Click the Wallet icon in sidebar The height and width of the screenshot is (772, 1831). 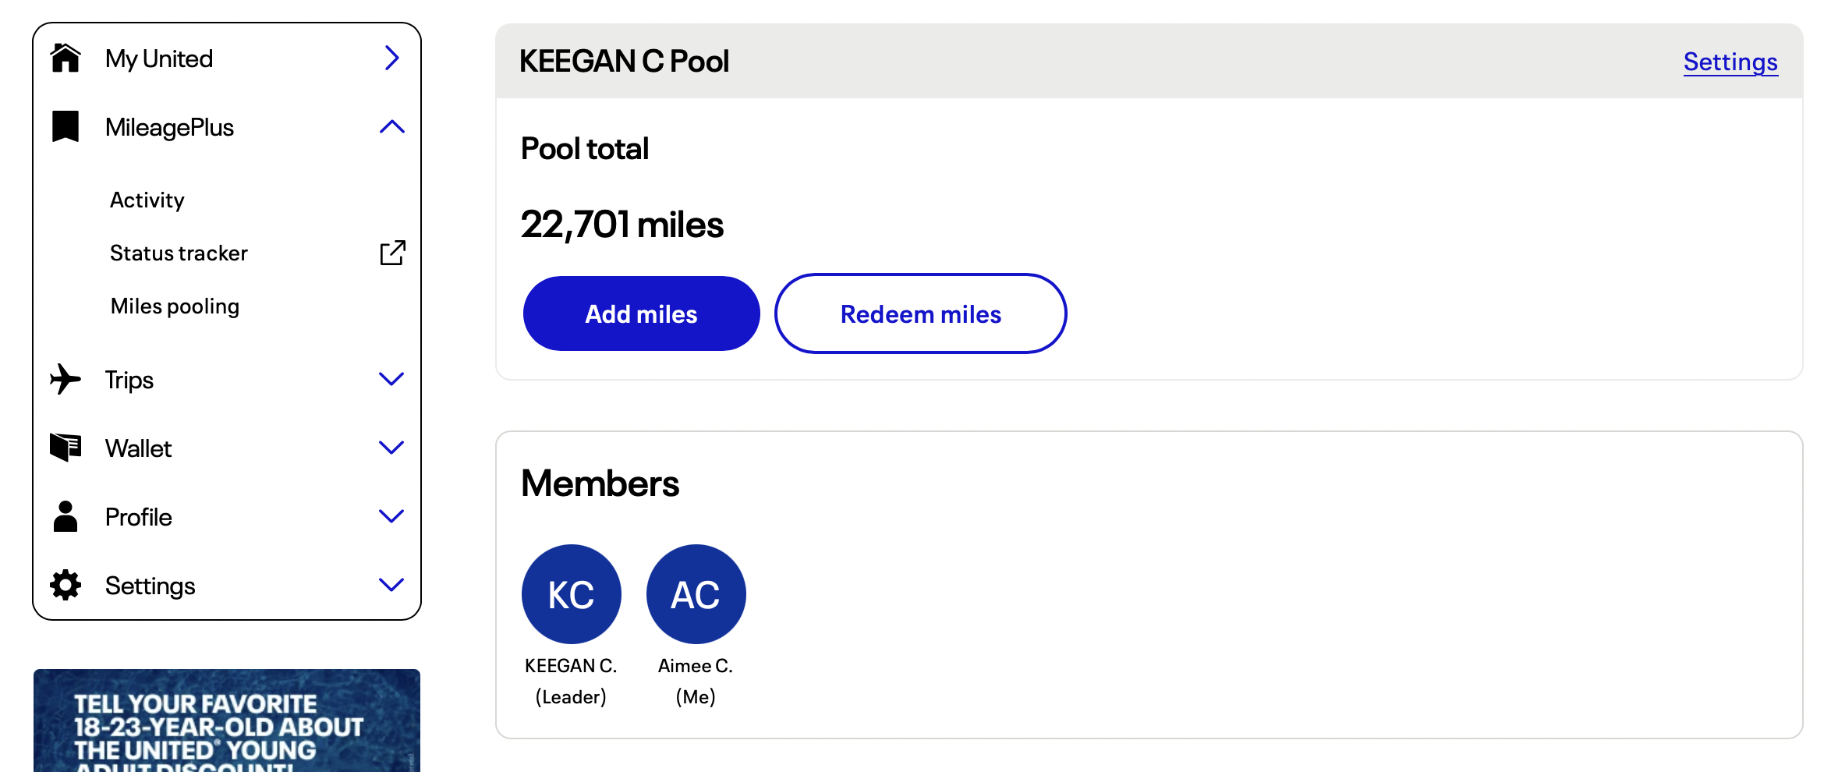click(66, 448)
